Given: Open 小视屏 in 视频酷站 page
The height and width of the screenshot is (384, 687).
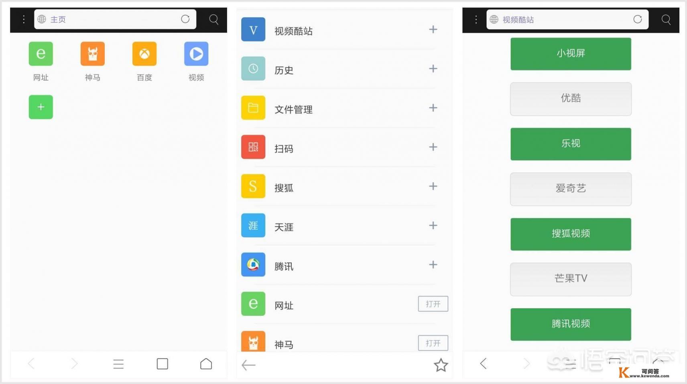Looking at the screenshot, I should [571, 54].
